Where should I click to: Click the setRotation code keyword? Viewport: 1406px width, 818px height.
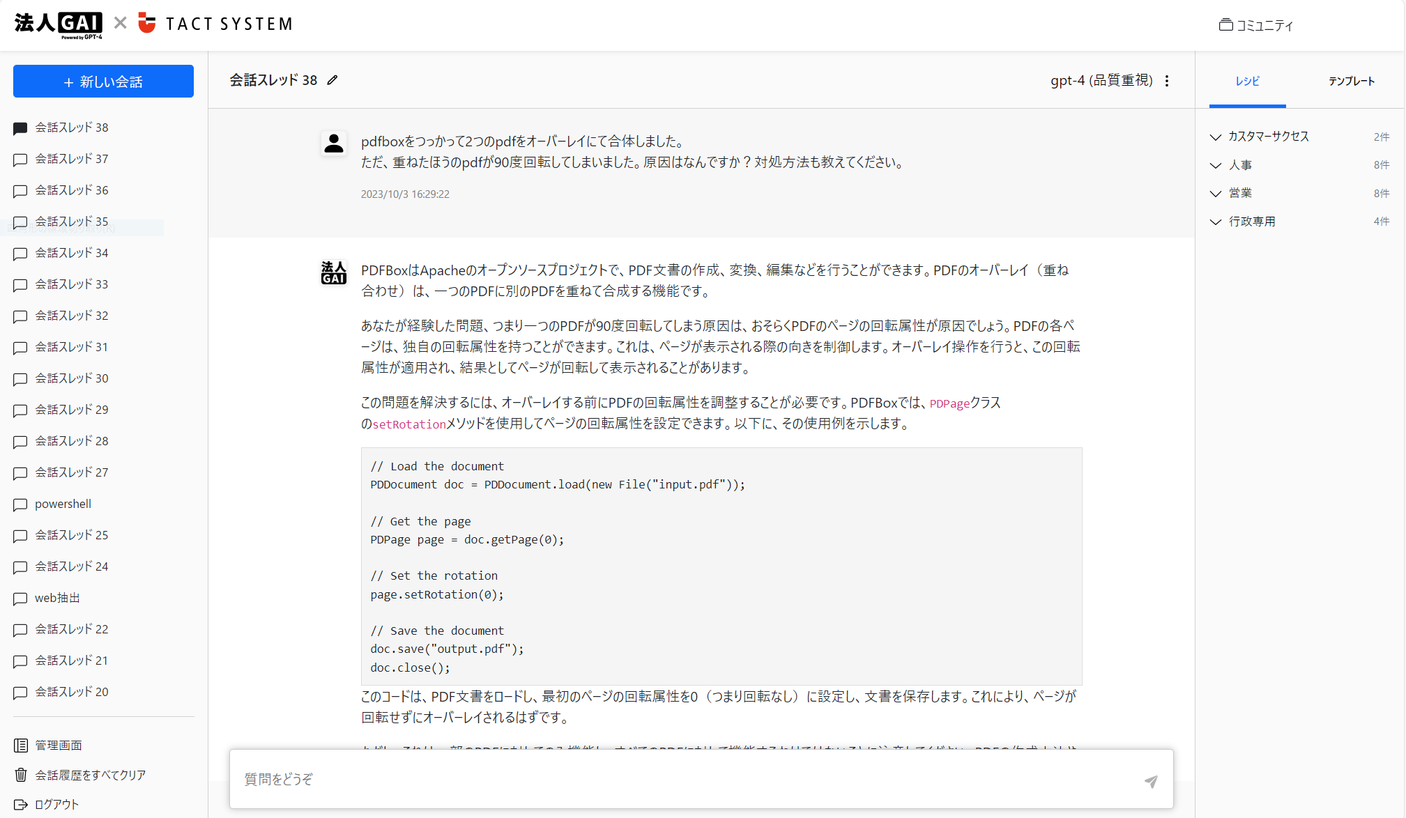click(x=409, y=424)
